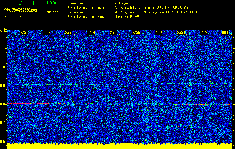The image size is (235, 149).
Task: Click the kHz axis unit label
Action: [x=3, y=30]
